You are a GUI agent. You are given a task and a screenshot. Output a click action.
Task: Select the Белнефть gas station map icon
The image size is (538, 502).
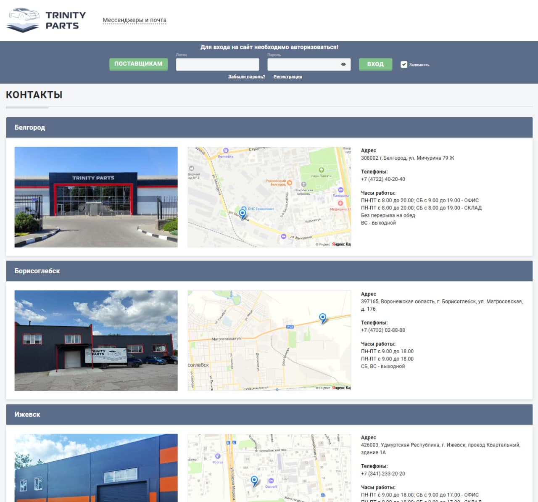(x=226, y=151)
